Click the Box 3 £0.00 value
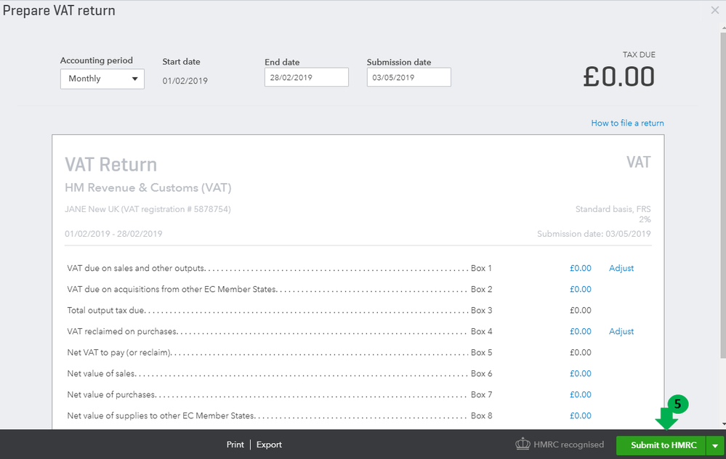Screen dimensions: 726x459 (580, 310)
